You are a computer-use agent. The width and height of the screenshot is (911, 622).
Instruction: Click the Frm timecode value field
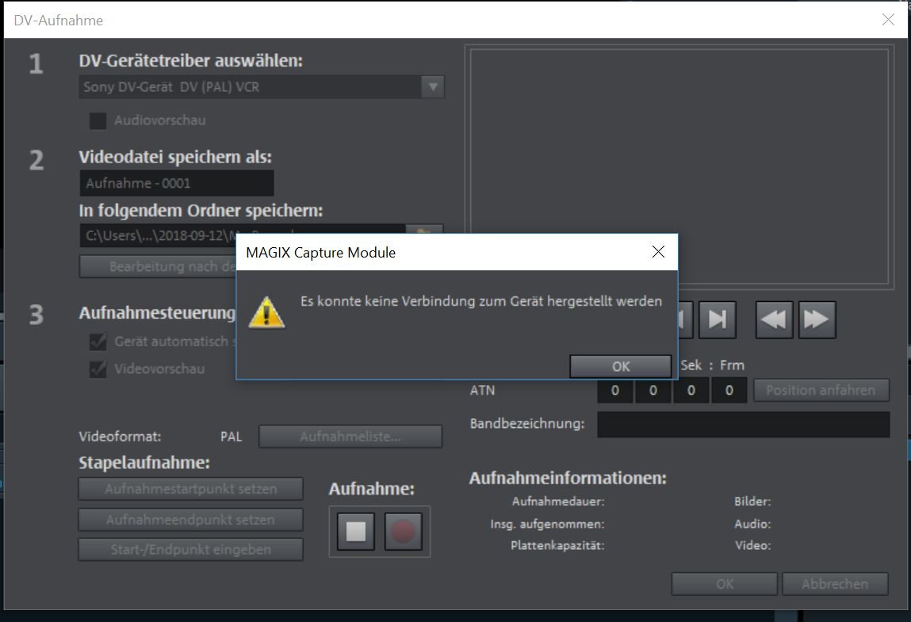729,391
